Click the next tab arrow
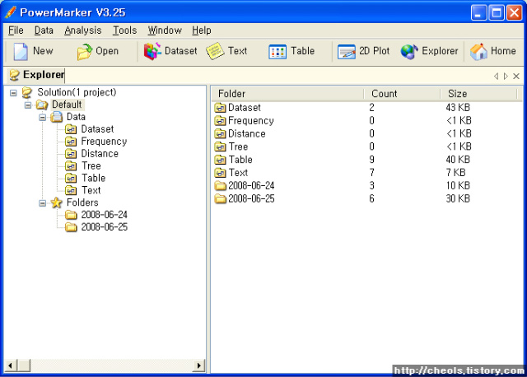 tap(506, 77)
